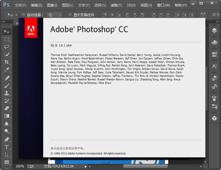This screenshot has width=221, height=170.
Task: Open the 窗口(W) menu
Action: (164, 5)
